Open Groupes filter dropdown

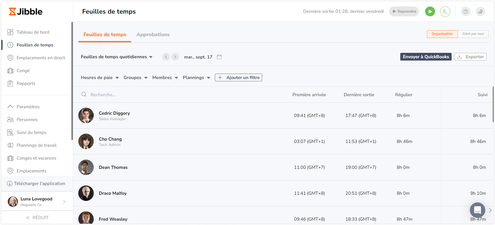tap(136, 77)
